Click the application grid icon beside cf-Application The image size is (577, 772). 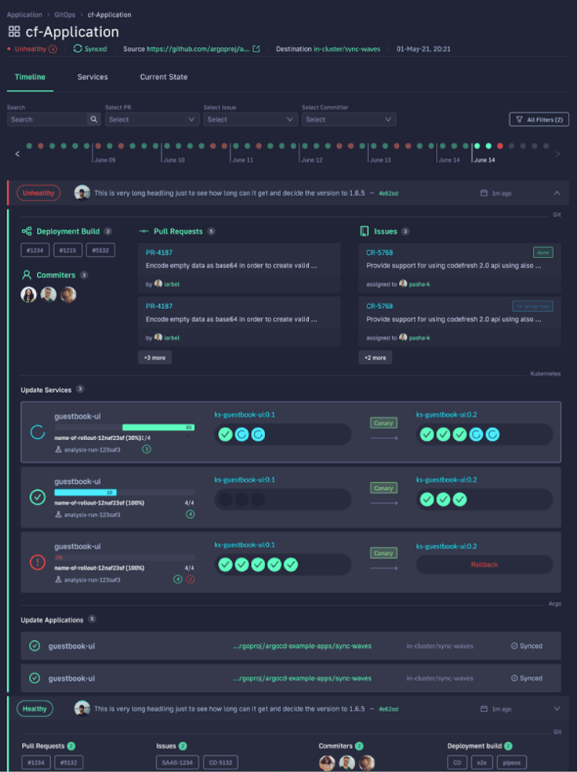[14, 32]
